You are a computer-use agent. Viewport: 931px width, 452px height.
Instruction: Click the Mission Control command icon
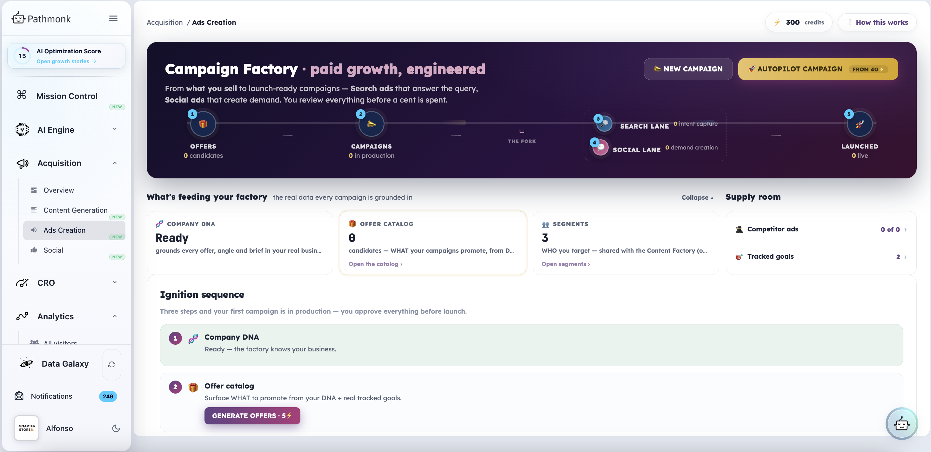click(22, 95)
